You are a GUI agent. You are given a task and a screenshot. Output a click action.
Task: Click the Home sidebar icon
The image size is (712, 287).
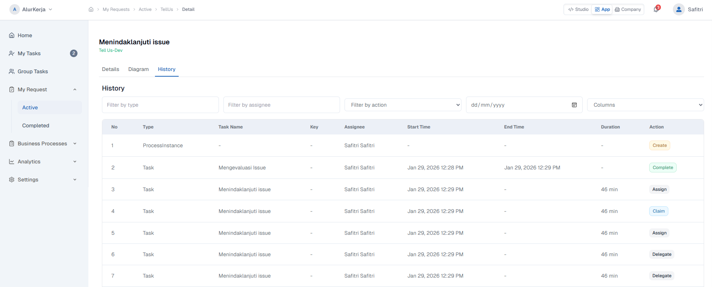coord(12,35)
